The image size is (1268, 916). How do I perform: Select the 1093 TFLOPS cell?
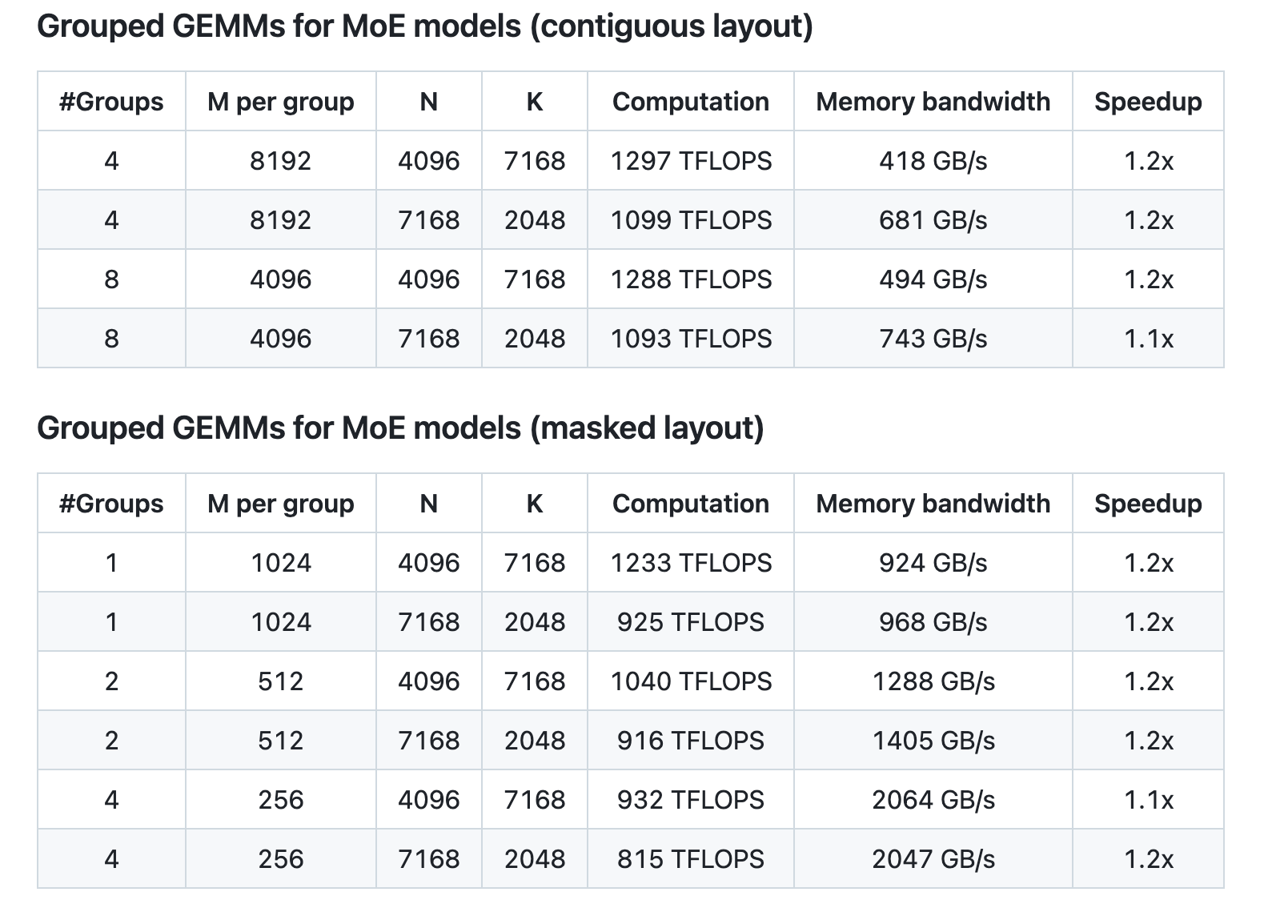[691, 339]
